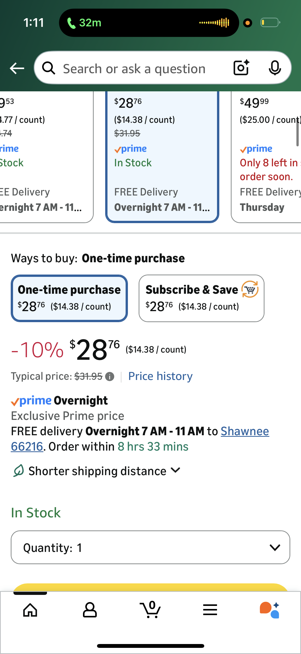
Task: Choose the $49.99 size option card
Action: point(267,156)
